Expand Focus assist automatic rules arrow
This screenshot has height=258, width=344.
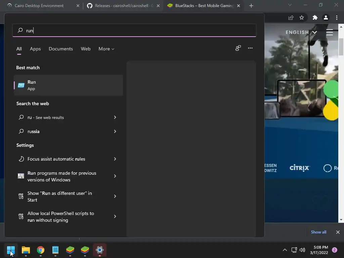click(115, 159)
